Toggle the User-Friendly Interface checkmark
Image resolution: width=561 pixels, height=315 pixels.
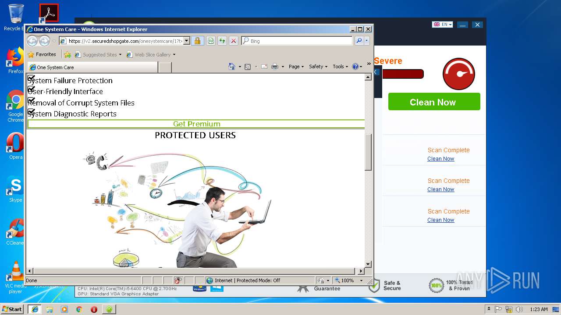[x=31, y=89]
